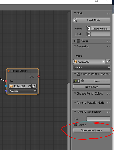Click the Rotate Object node title
The width and height of the screenshot is (114, 150).
19,71
